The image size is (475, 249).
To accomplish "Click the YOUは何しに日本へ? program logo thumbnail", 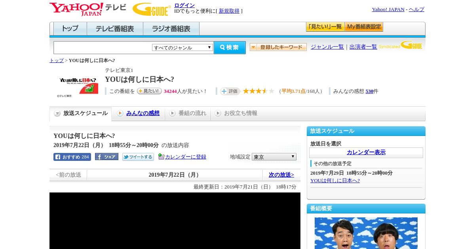I will 78,86.
